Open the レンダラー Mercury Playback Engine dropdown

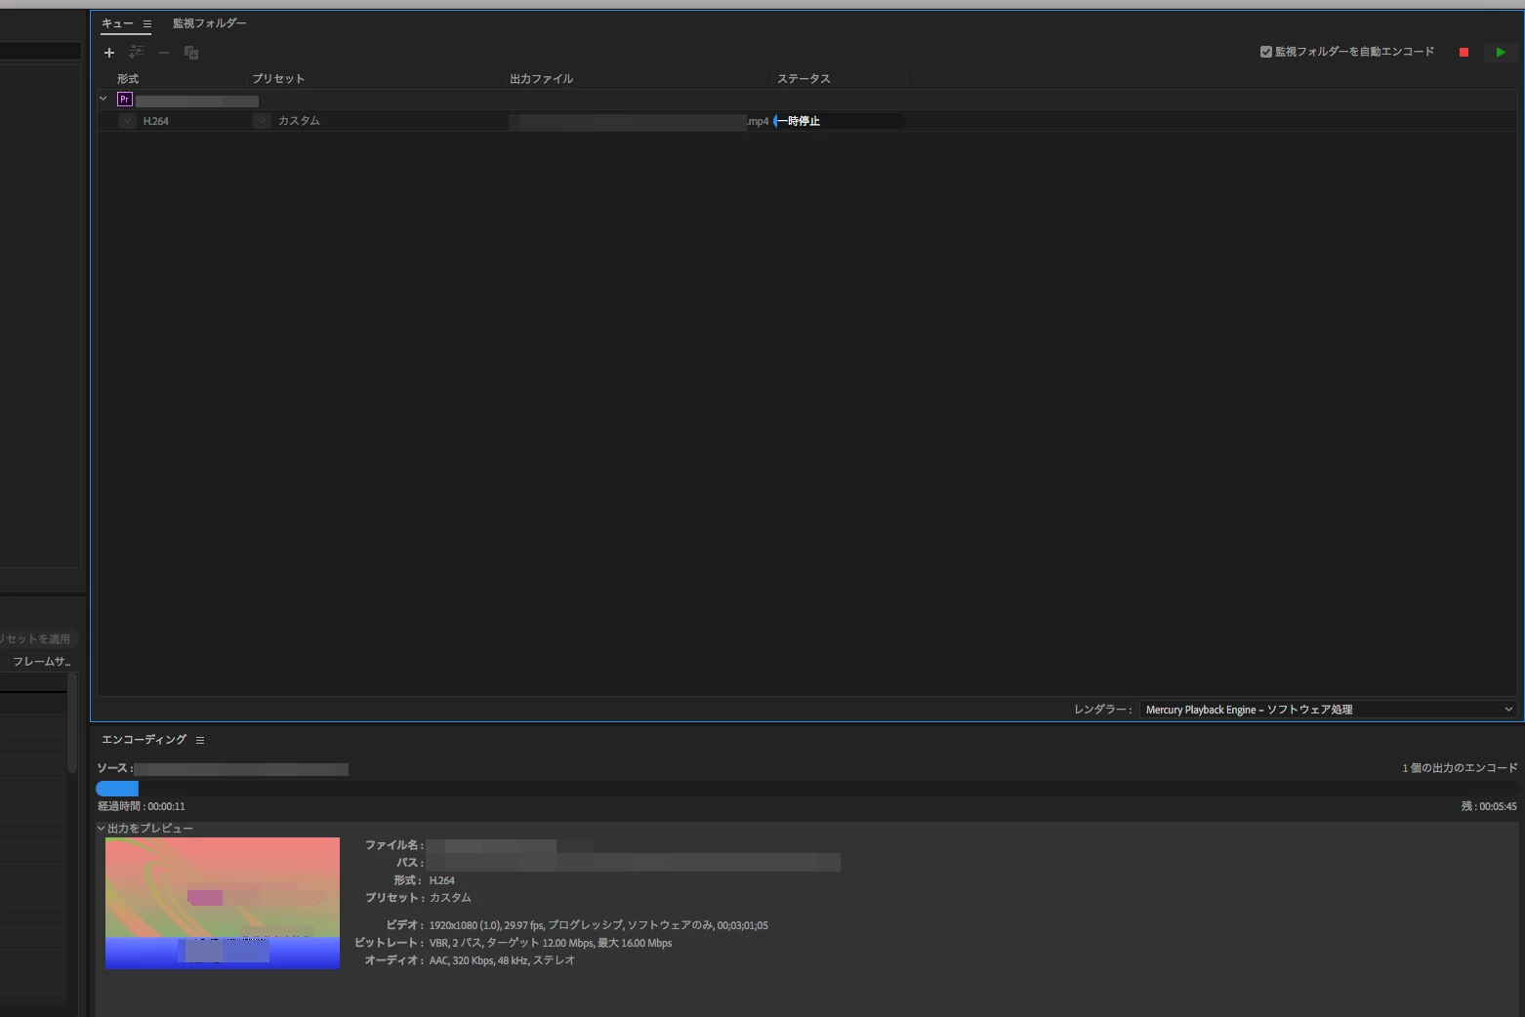point(1328,710)
